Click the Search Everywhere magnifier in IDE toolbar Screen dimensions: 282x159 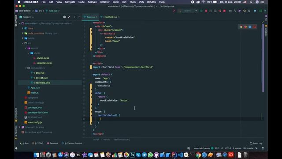265,11
